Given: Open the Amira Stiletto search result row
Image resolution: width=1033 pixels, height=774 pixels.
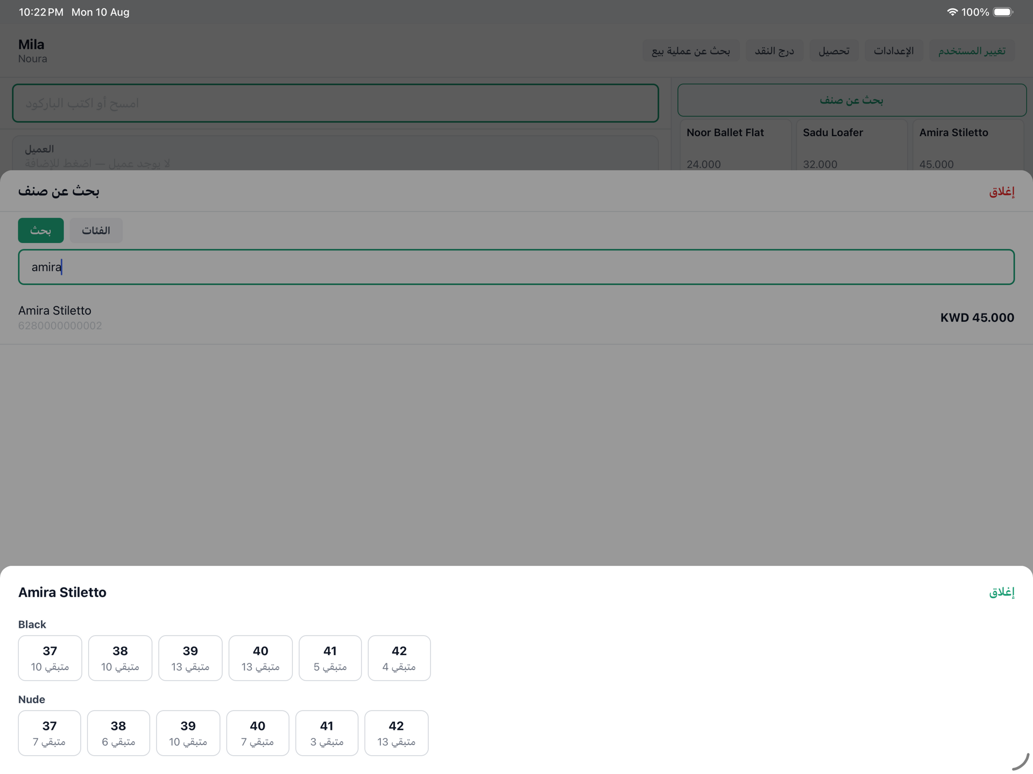Looking at the screenshot, I should [516, 318].
